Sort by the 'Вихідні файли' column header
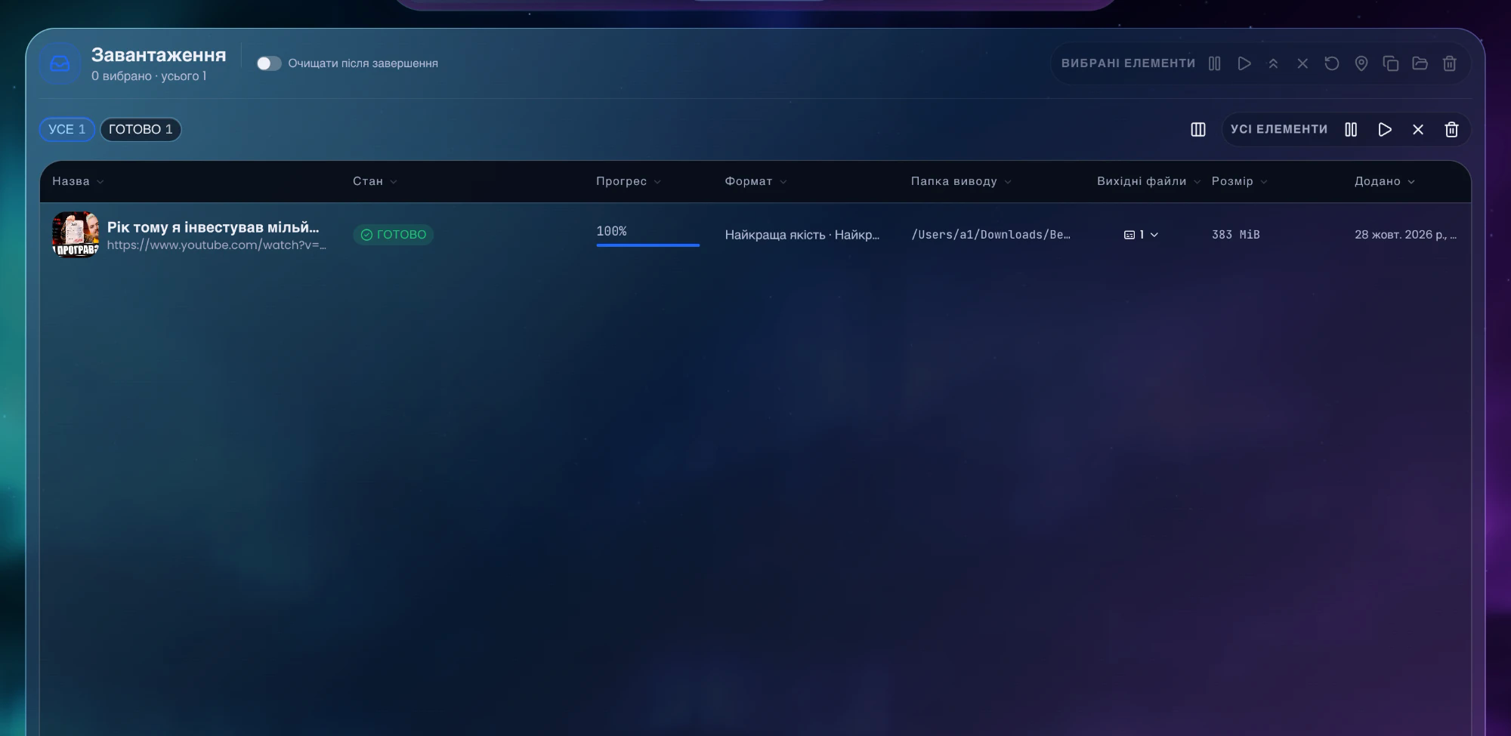Image resolution: width=1511 pixels, height=736 pixels. tap(1148, 181)
